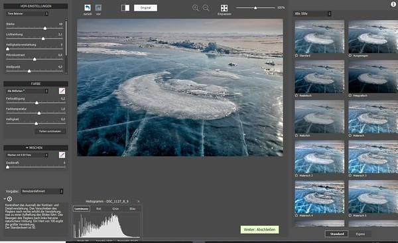Adjust the Mikrokontrast slider

pos(34,59)
